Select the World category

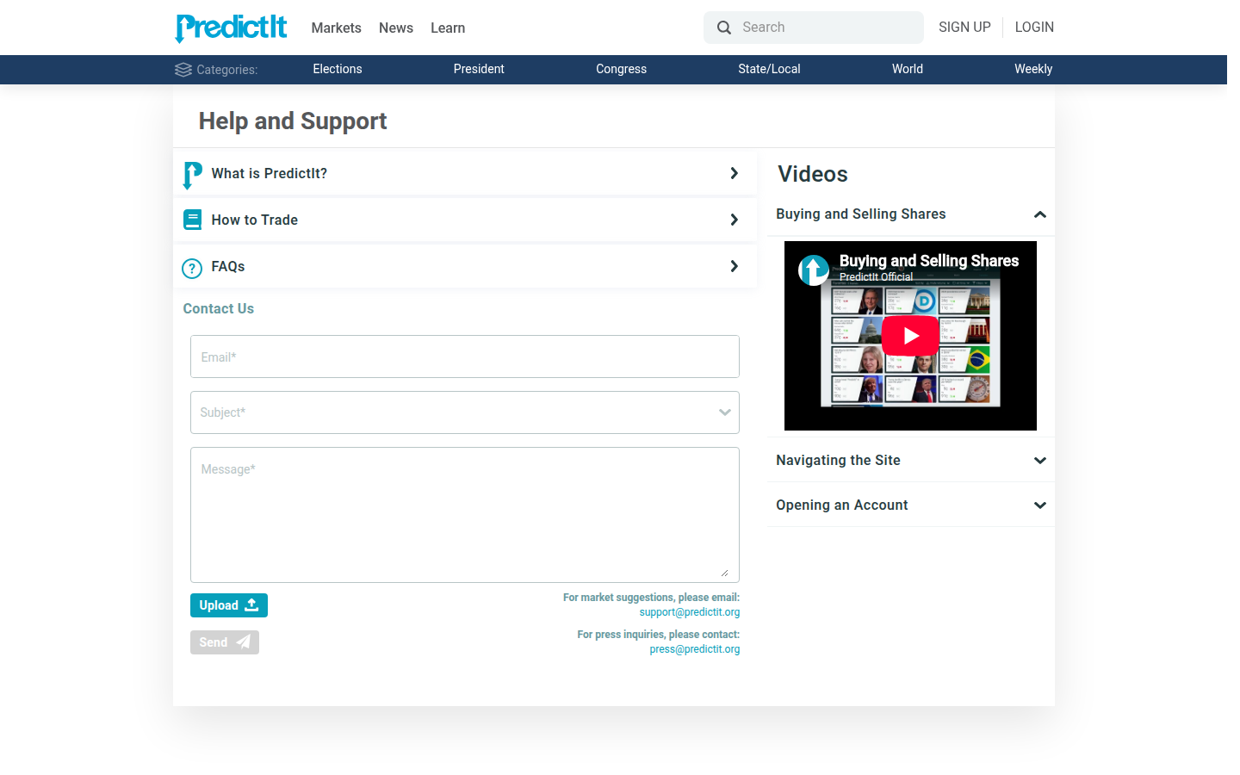pyautogui.click(x=908, y=69)
